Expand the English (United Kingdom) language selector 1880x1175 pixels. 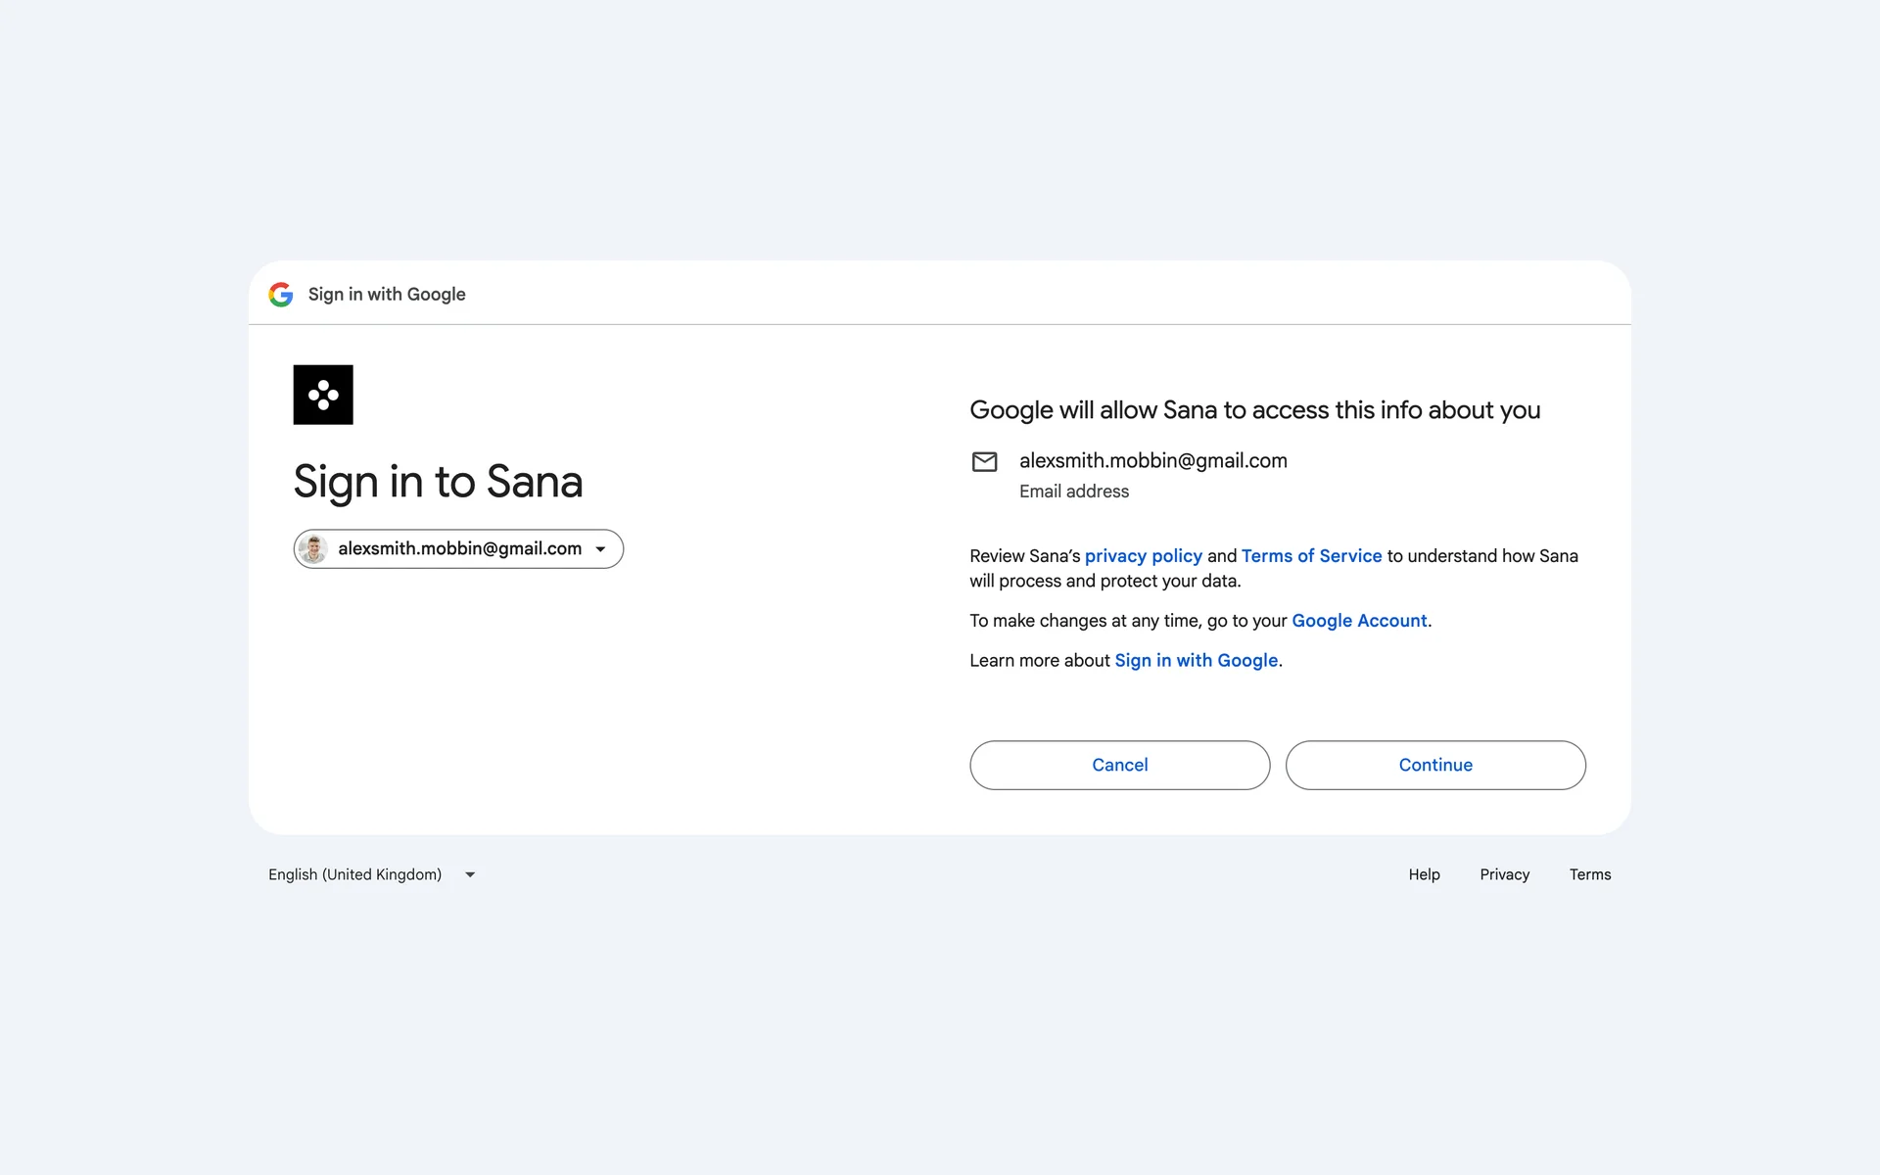coord(355,874)
